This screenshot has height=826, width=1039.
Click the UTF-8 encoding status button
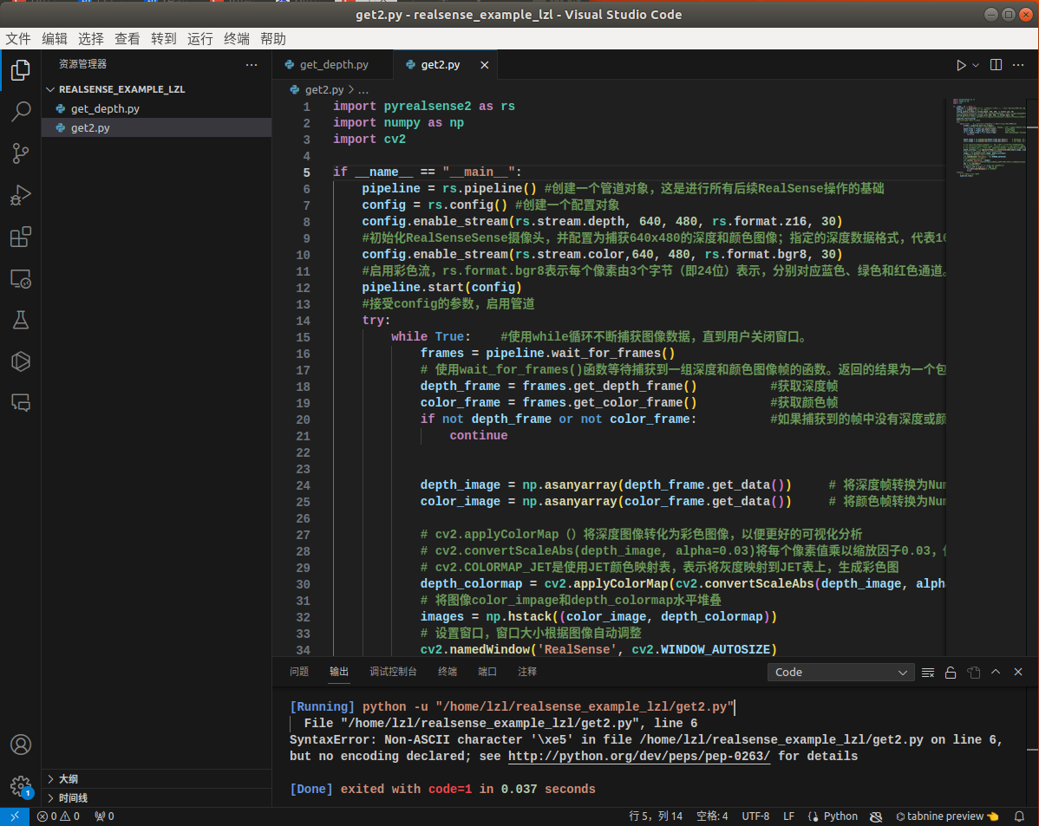click(755, 816)
